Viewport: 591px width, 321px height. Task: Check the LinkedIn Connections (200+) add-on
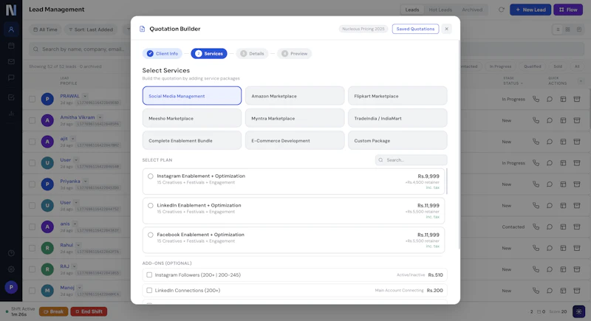(149, 290)
